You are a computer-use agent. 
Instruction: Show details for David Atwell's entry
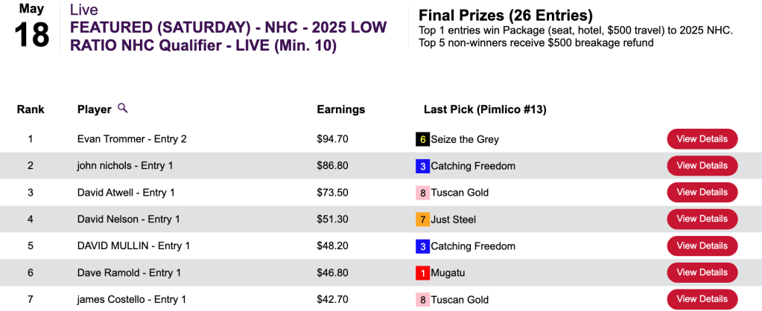click(702, 193)
